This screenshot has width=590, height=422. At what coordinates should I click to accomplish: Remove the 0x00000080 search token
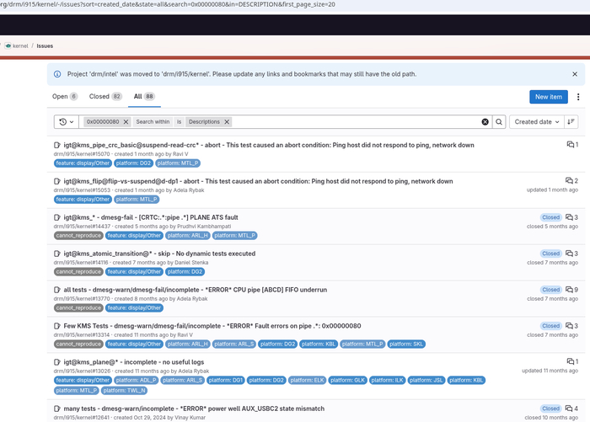[126, 122]
